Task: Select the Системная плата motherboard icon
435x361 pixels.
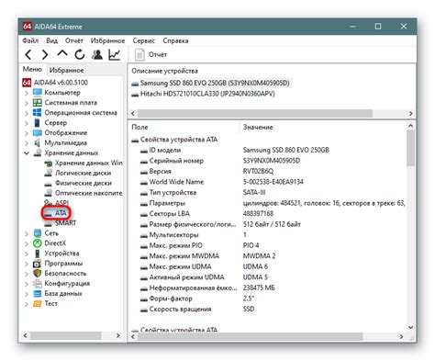Action: 38,102
